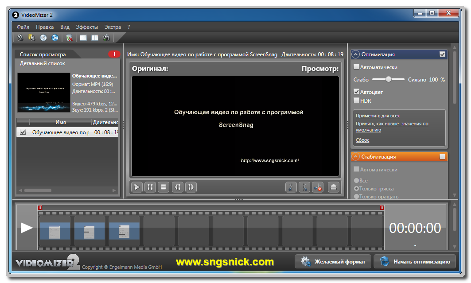Image resolution: width=471 pixels, height=283 pixels.
Task: Click the Сброс link
Action: [x=362, y=140]
